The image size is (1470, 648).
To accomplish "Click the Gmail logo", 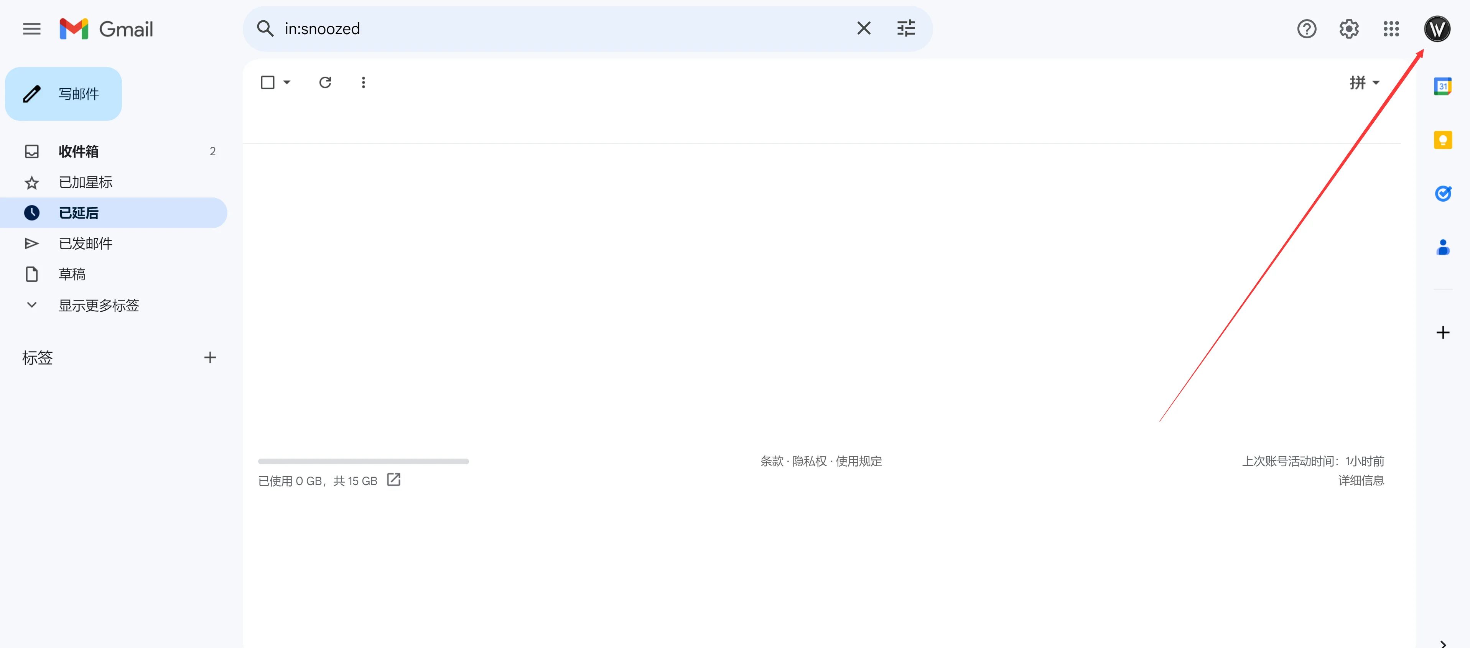I will [106, 28].
